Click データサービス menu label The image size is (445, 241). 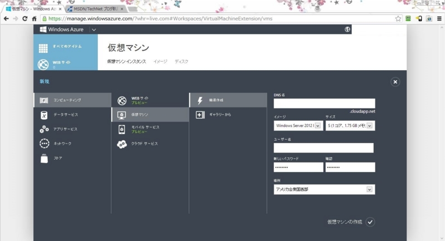pyautogui.click(x=66, y=115)
